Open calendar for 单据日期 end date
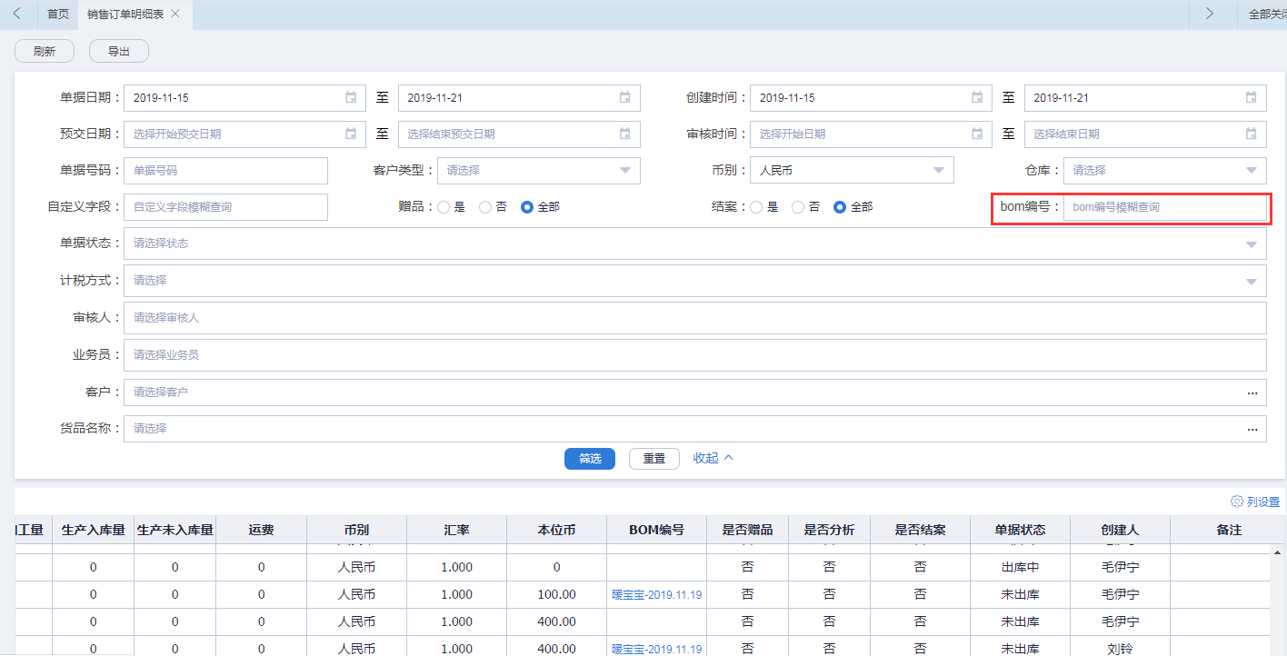The height and width of the screenshot is (656, 1287). point(625,98)
